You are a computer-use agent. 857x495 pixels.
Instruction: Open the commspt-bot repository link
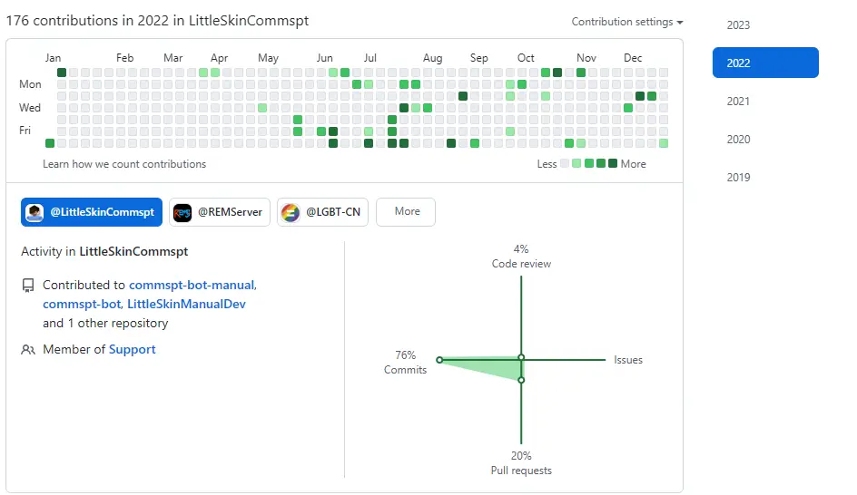pos(82,304)
